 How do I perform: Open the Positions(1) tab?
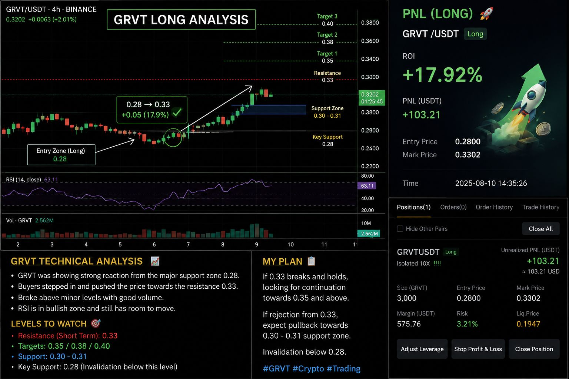tap(413, 207)
